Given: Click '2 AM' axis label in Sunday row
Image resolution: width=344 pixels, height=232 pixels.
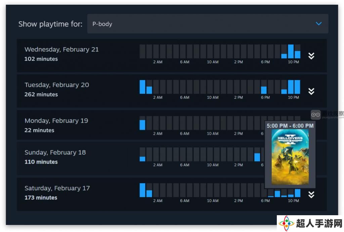Looking at the screenshot, I should point(158,165).
